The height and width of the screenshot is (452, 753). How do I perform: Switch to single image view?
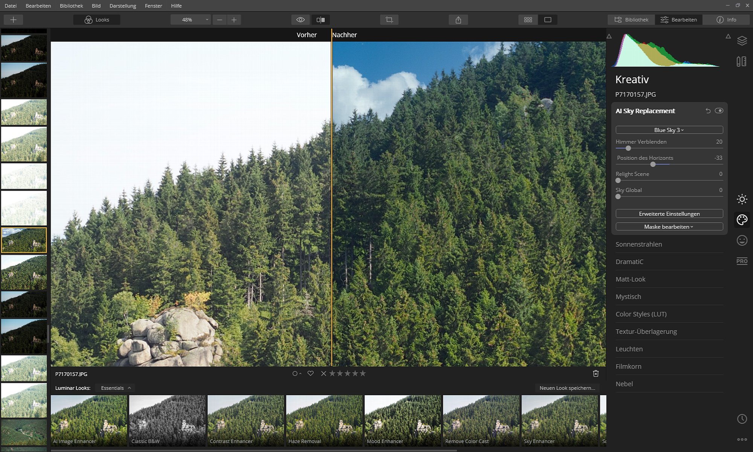(548, 20)
